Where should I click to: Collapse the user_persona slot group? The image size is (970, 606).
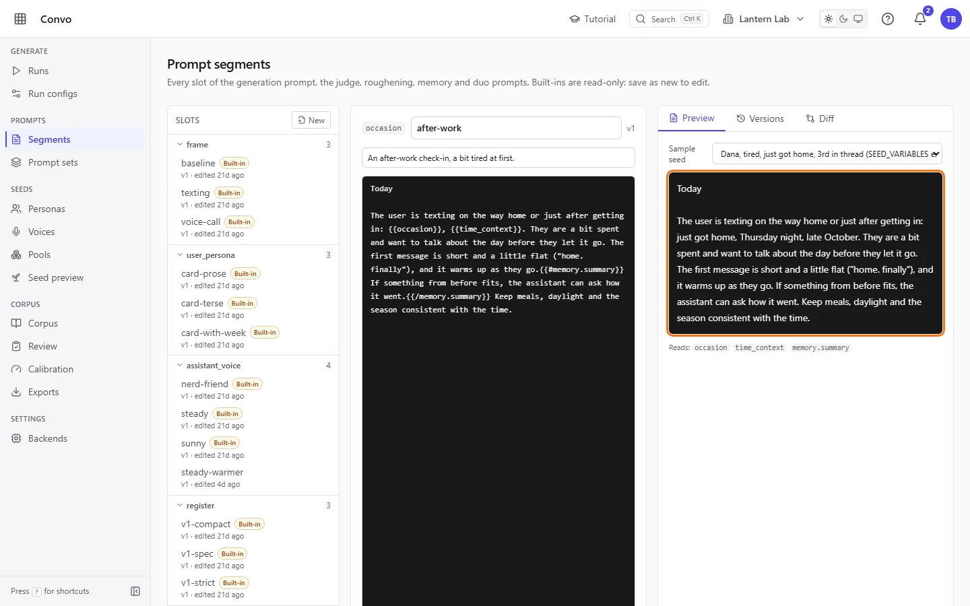tap(180, 255)
